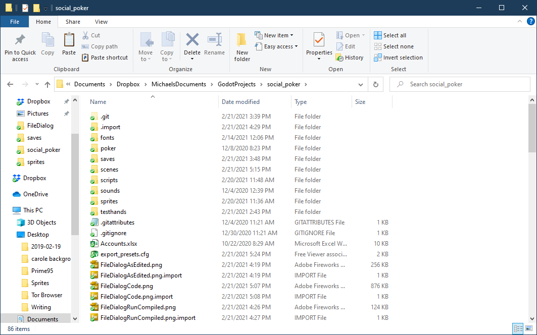Copy the selection using the Copy icon

click(x=47, y=44)
